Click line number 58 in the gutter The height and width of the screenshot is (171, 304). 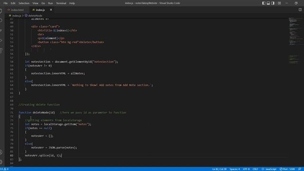(11, 62)
